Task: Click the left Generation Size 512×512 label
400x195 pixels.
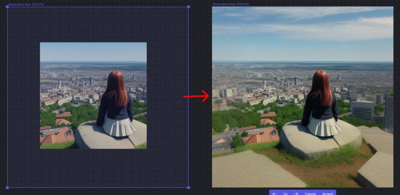Action: [26, 4]
